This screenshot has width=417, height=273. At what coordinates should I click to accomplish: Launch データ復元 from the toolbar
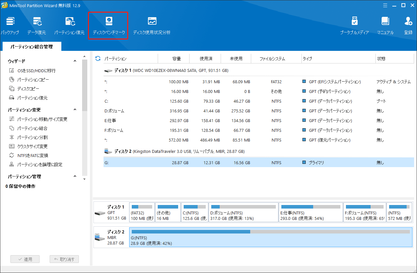tap(37, 25)
